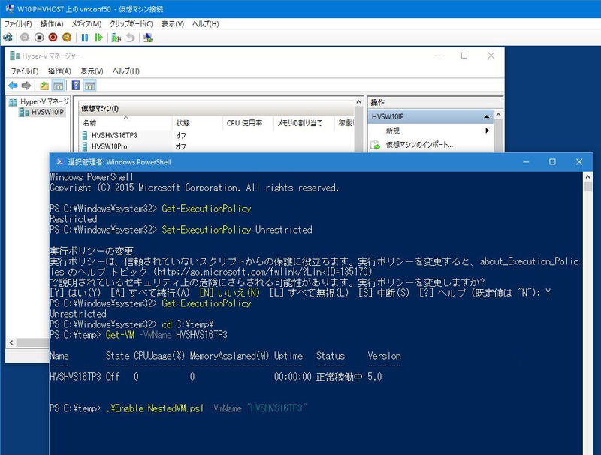Open ヘルプ(H) menu in VM connection window
Screen dimensions: 601x455
point(205,24)
